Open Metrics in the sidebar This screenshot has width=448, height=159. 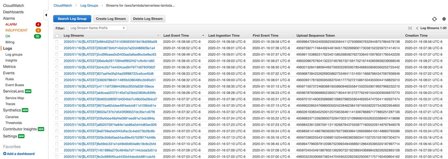pyautogui.click(x=9, y=67)
